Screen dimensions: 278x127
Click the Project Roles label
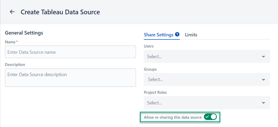click(155, 92)
